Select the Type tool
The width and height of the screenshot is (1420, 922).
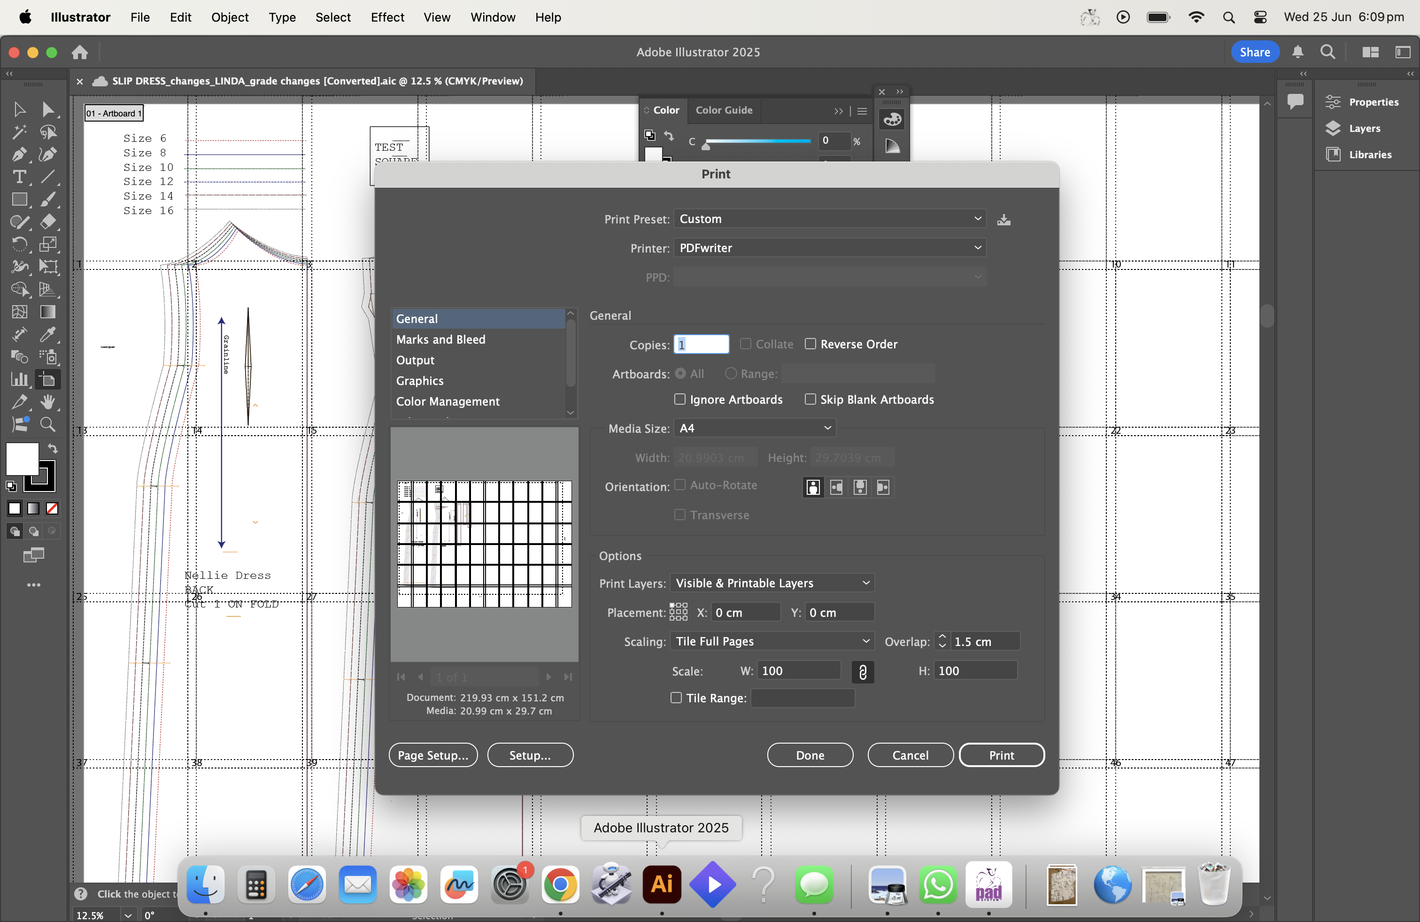(20, 177)
